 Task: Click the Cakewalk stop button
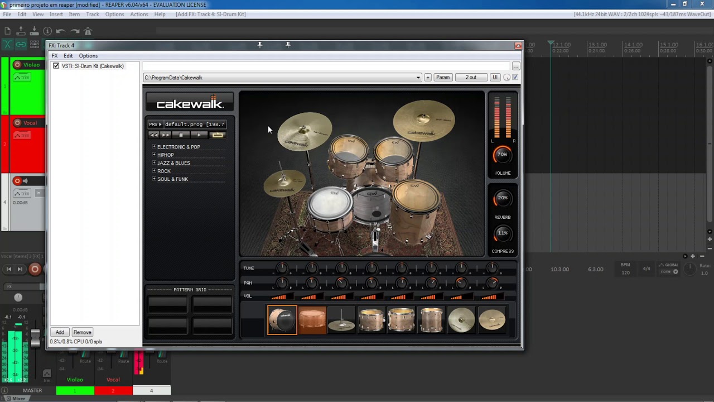[x=181, y=135]
